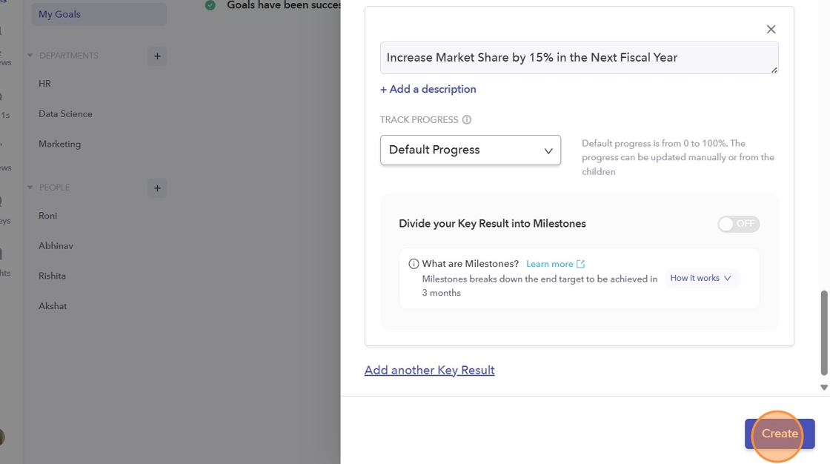Click the green success checkmark icon
The height and width of the screenshot is (464, 830).
210,5
